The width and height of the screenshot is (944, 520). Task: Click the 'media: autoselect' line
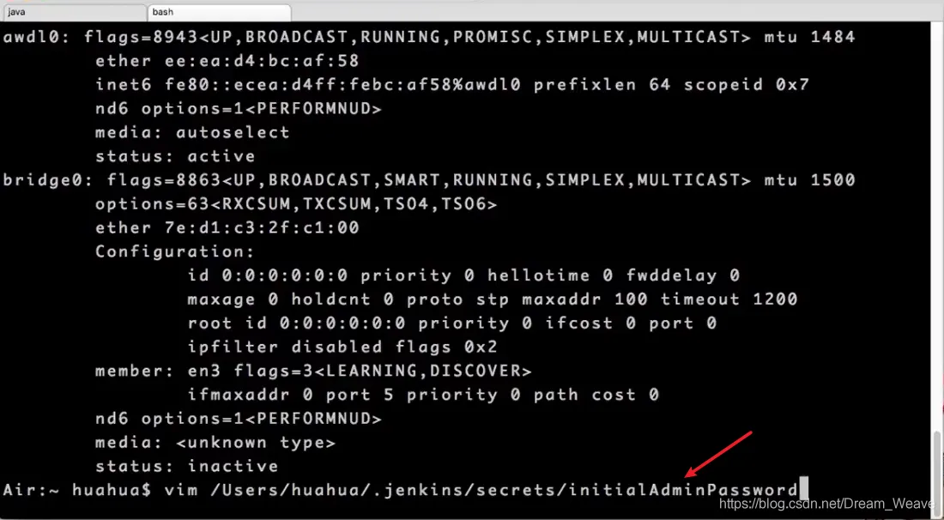click(x=192, y=132)
